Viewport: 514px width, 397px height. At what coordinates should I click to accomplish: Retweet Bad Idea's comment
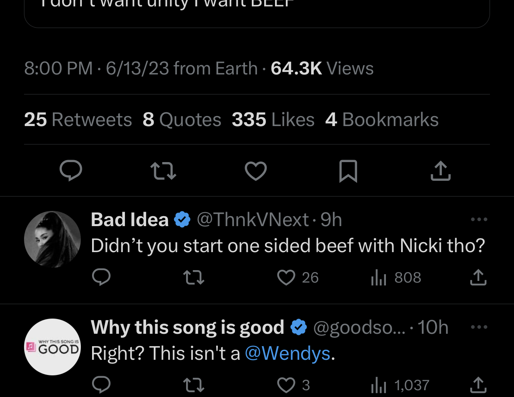pyautogui.click(x=194, y=277)
